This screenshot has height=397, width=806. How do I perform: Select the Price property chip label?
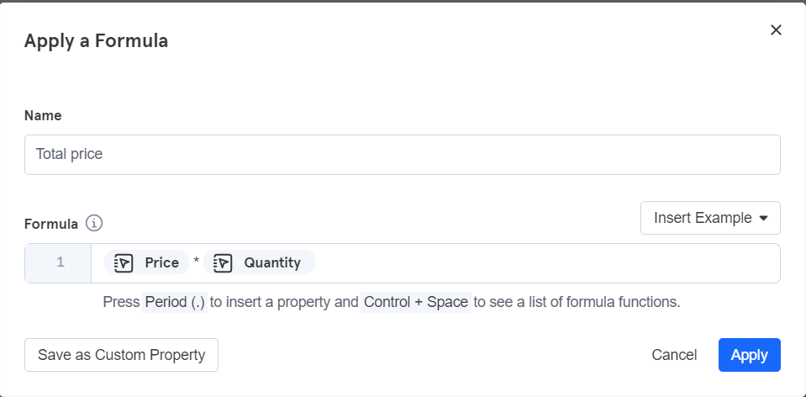(162, 262)
